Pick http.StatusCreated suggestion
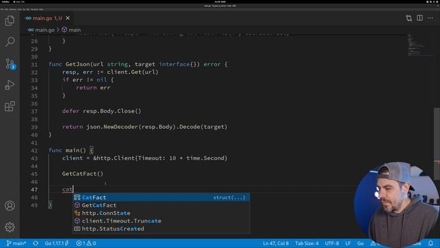440x248 pixels. 162,229
